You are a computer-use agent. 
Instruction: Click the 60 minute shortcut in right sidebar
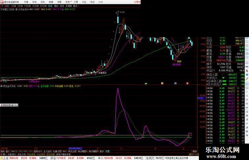tap(247, 108)
